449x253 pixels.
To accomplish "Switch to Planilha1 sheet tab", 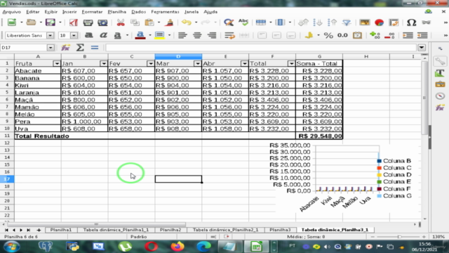I will click(x=61, y=230).
